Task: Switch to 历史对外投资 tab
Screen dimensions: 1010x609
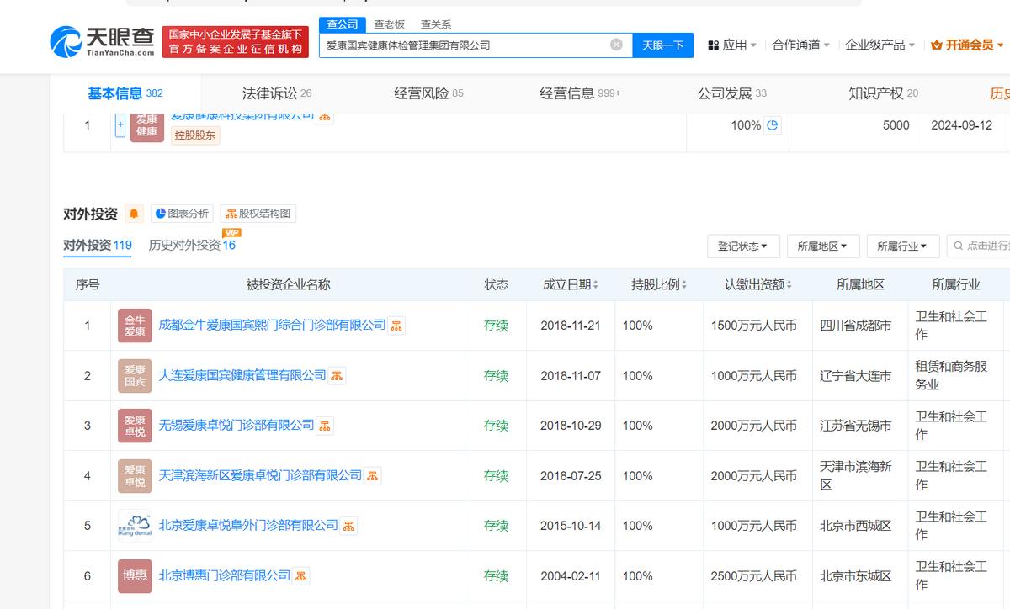Action: click(x=192, y=245)
